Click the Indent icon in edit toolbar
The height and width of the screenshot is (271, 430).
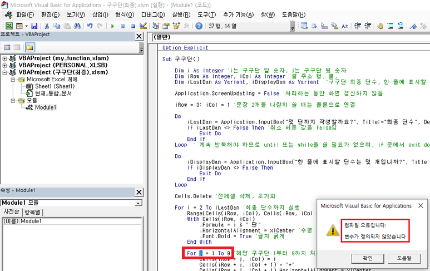(x=358, y=26)
